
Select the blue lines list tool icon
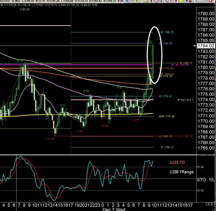click(171, 1)
